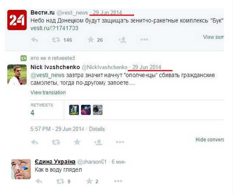Screen dimensions: 233x195
Task: Reply to Nick Ivashchenko's tweet
Action: [35, 142]
